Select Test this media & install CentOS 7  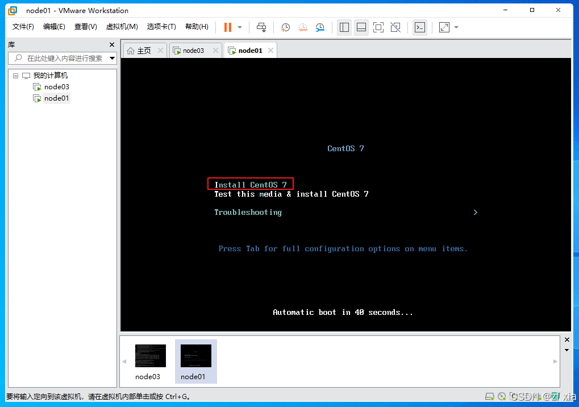click(x=291, y=194)
